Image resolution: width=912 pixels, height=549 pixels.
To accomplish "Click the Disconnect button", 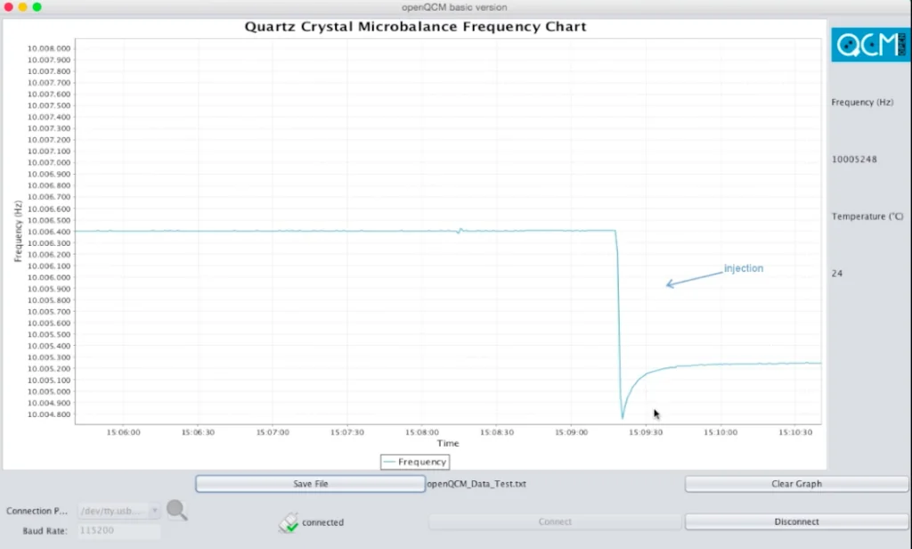I will 796,521.
